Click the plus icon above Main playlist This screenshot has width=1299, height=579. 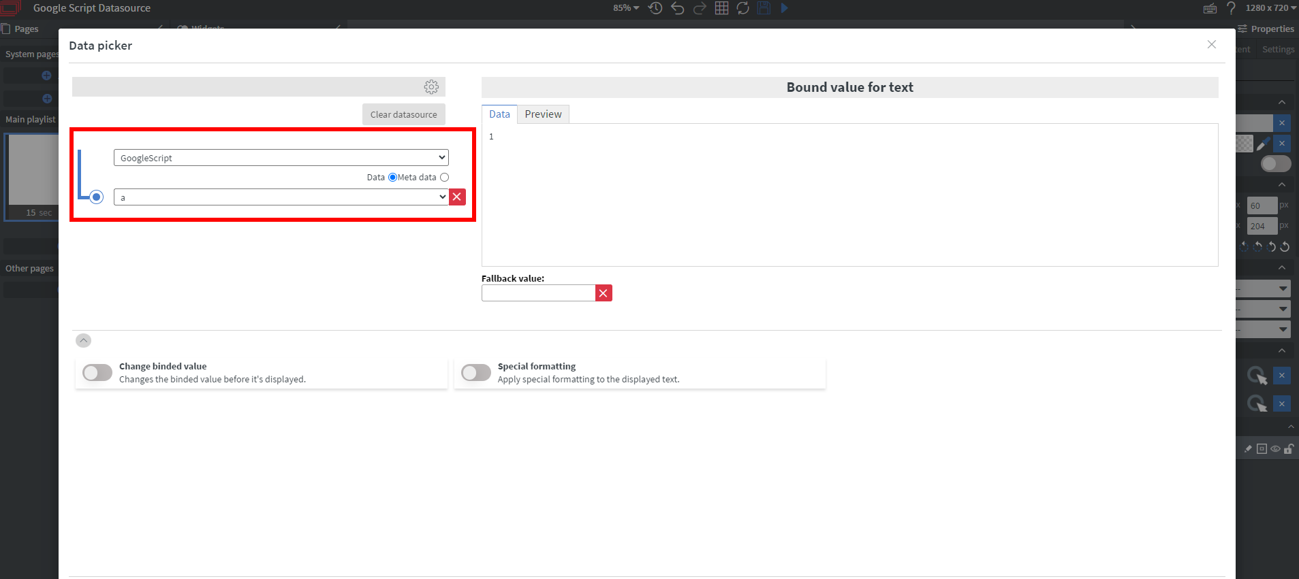47,99
